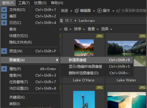Choose 快捷方式(S) from the menu
The image size is (147, 108).
tap(30, 36)
